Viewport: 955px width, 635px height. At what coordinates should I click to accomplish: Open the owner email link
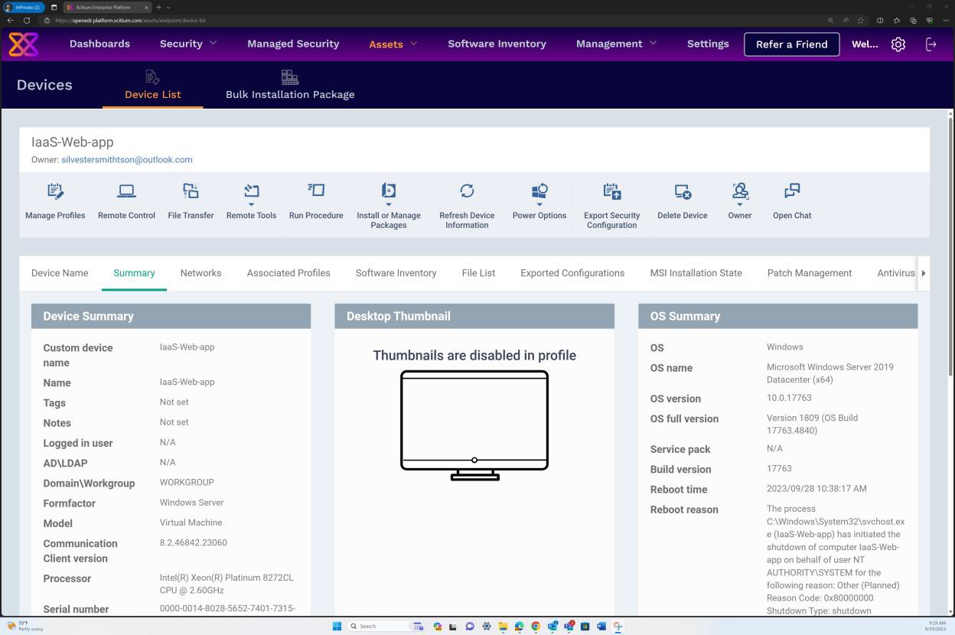pos(127,159)
